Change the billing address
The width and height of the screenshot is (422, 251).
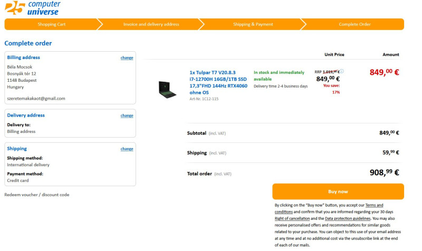pyautogui.click(x=127, y=57)
